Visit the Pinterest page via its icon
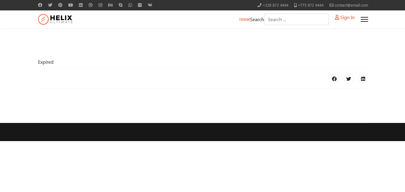Screen dimensions: 405x192 pyautogui.click(x=60, y=5)
